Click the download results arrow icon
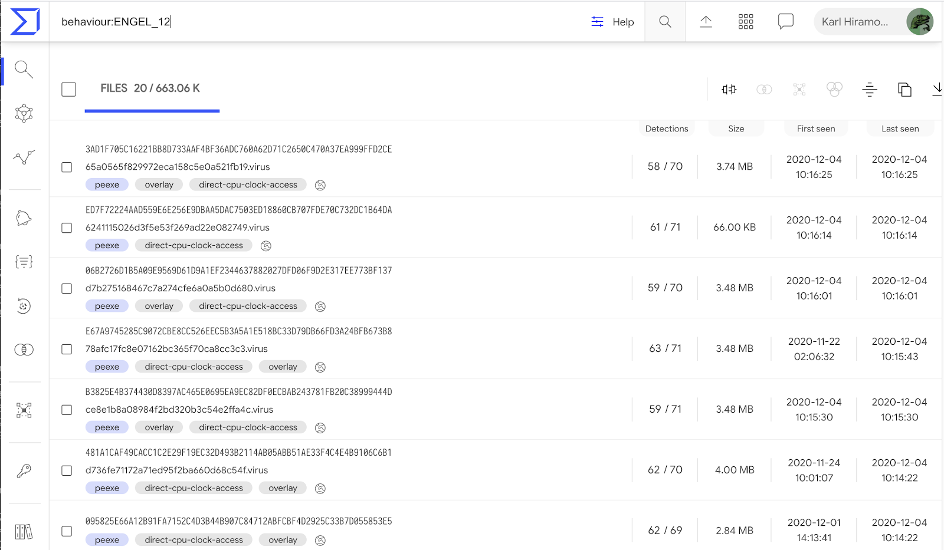 click(x=937, y=89)
